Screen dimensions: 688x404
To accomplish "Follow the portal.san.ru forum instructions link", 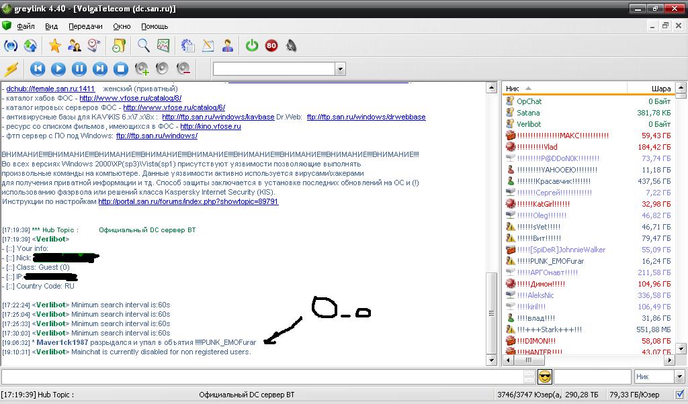I will pos(188,201).
